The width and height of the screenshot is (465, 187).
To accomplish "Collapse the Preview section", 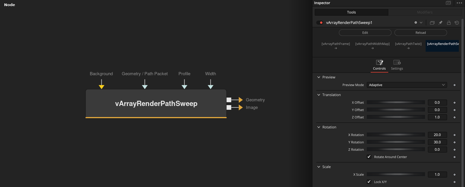I will (319, 77).
